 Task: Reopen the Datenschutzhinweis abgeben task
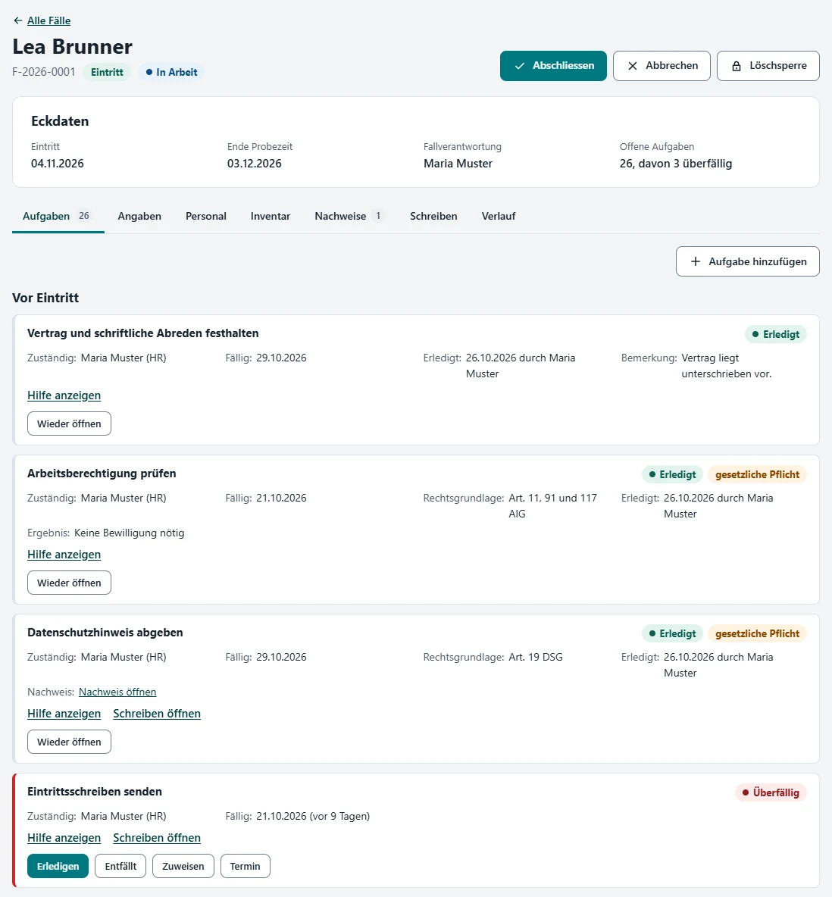click(69, 742)
